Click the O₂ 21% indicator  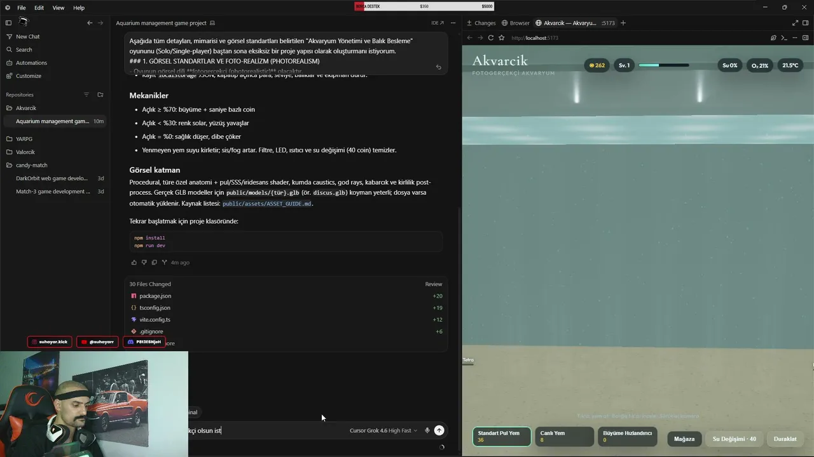(759, 65)
